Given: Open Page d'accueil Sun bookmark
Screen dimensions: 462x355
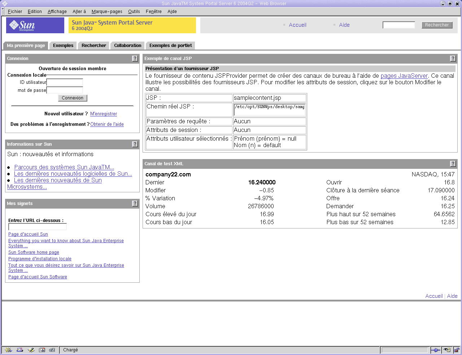Looking at the screenshot, I should [x=28, y=234].
